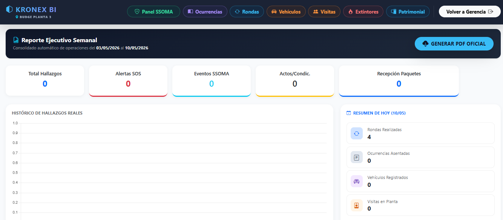This screenshot has width=503, height=220.
Task: Open the Extintores tab
Action: tap(363, 12)
